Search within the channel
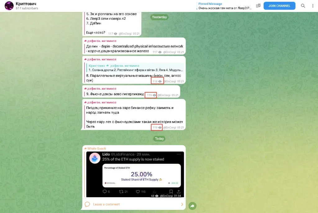The image size is (318, 213). (303, 6)
